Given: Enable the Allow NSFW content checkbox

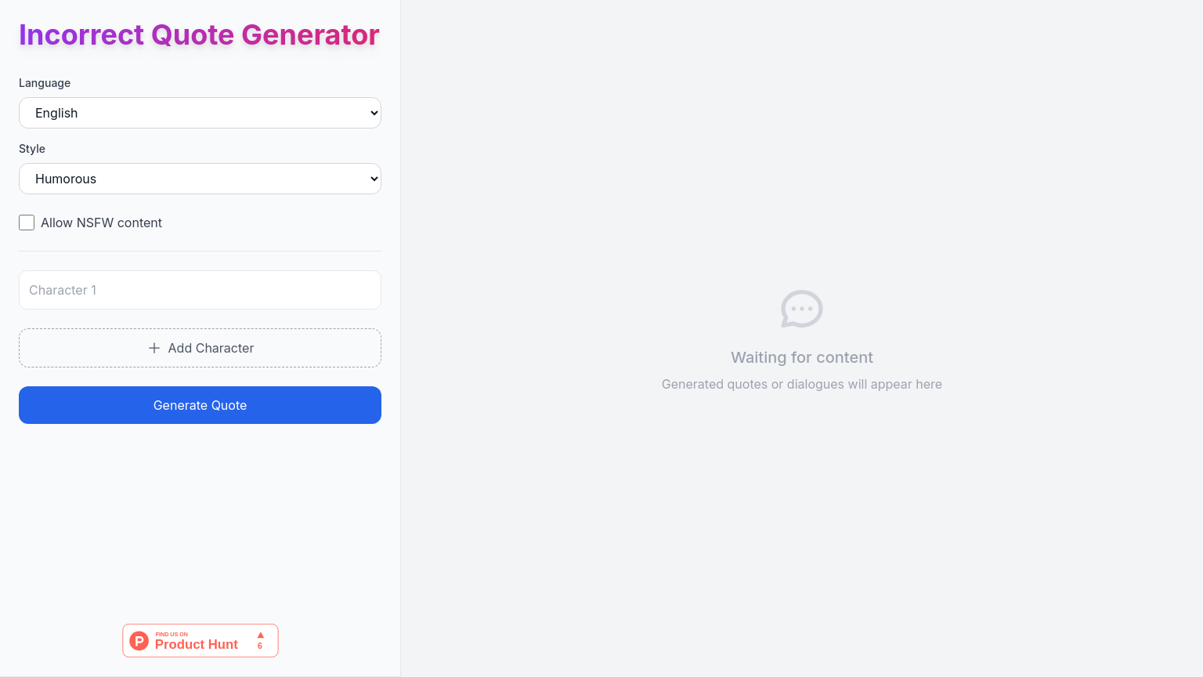Looking at the screenshot, I should point(26,223).
